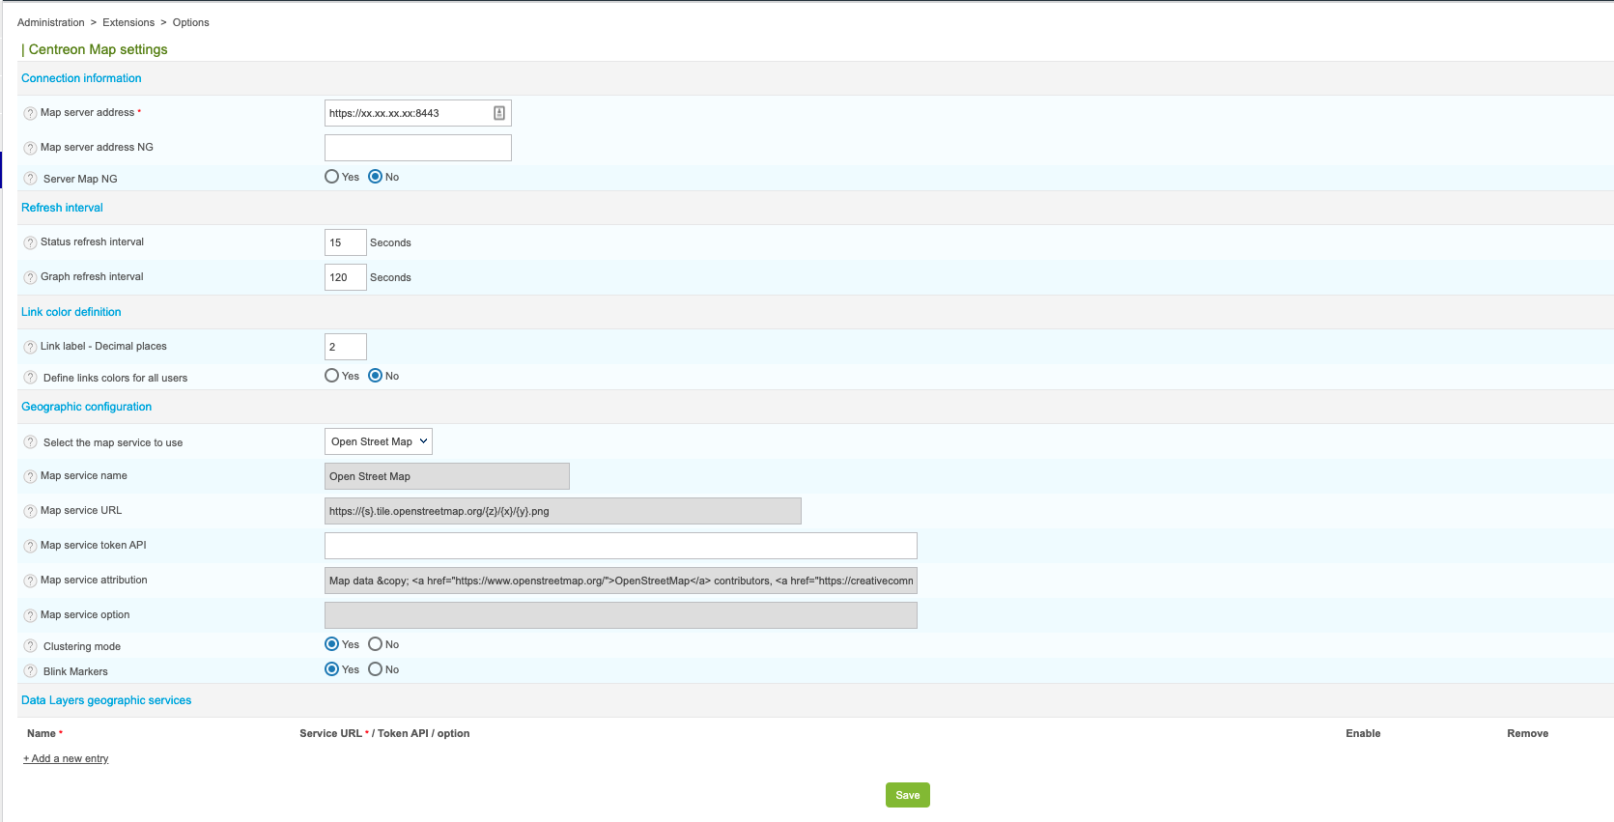Focus the Map server address NG field

(417, 148)
